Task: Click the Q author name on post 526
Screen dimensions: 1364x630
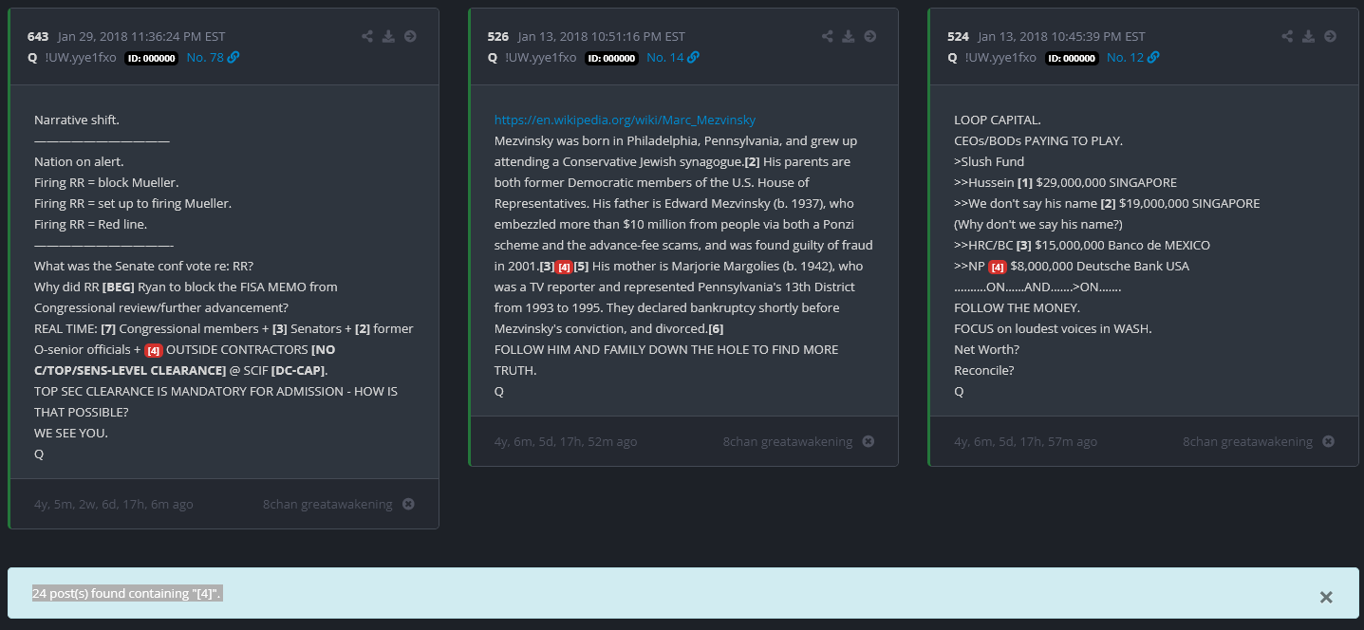Action: (x=493, y=57)
